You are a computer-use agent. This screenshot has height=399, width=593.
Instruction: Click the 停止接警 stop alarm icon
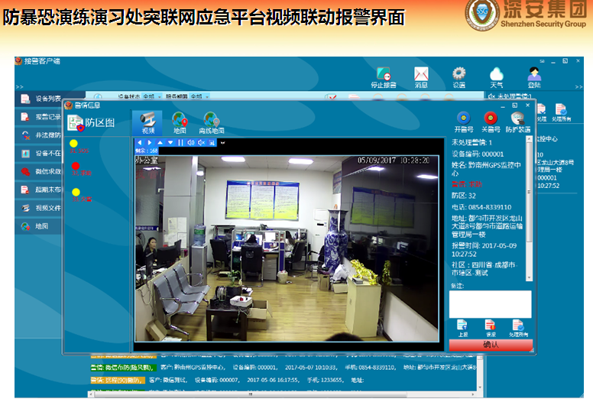tap(384, 74)
